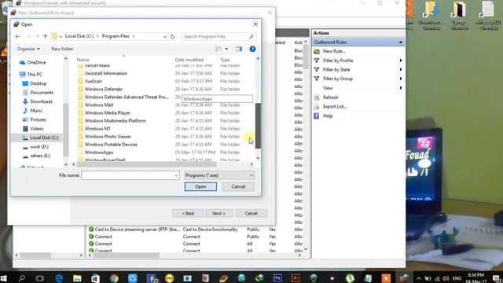Select the Windows Media Player folder
Viewport: 503px width, 283px height.
click(x=108, y=113)
